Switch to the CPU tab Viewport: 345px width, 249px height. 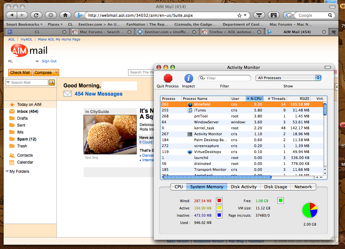point(179,187)
